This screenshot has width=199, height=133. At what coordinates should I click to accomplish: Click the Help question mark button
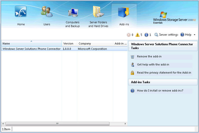click(186, 35)
